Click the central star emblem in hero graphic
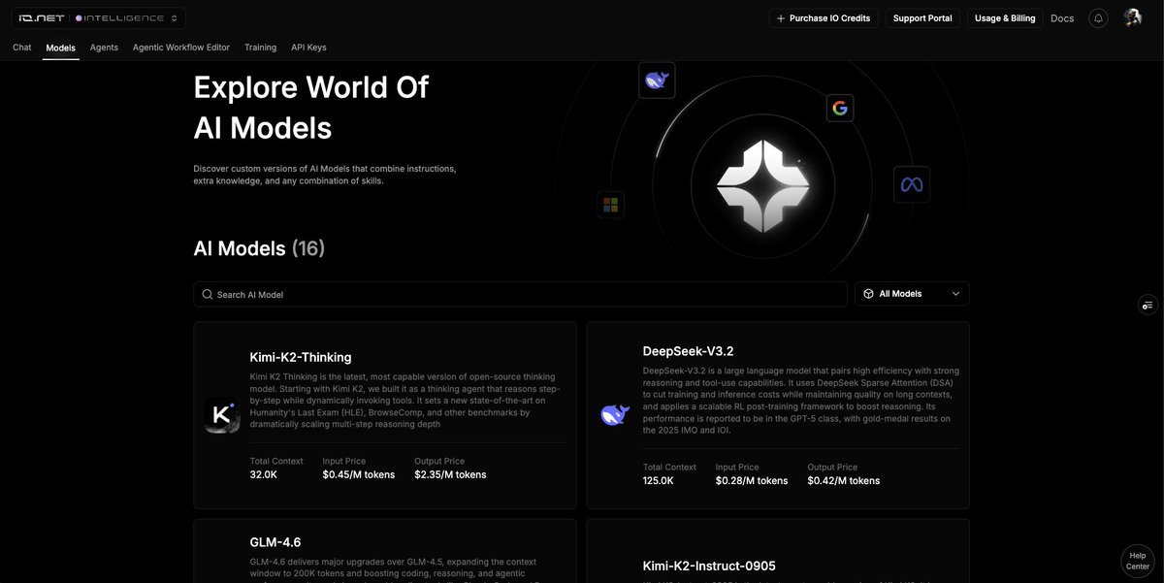The width and height of the screenshot is (1164, 583). 762,185
